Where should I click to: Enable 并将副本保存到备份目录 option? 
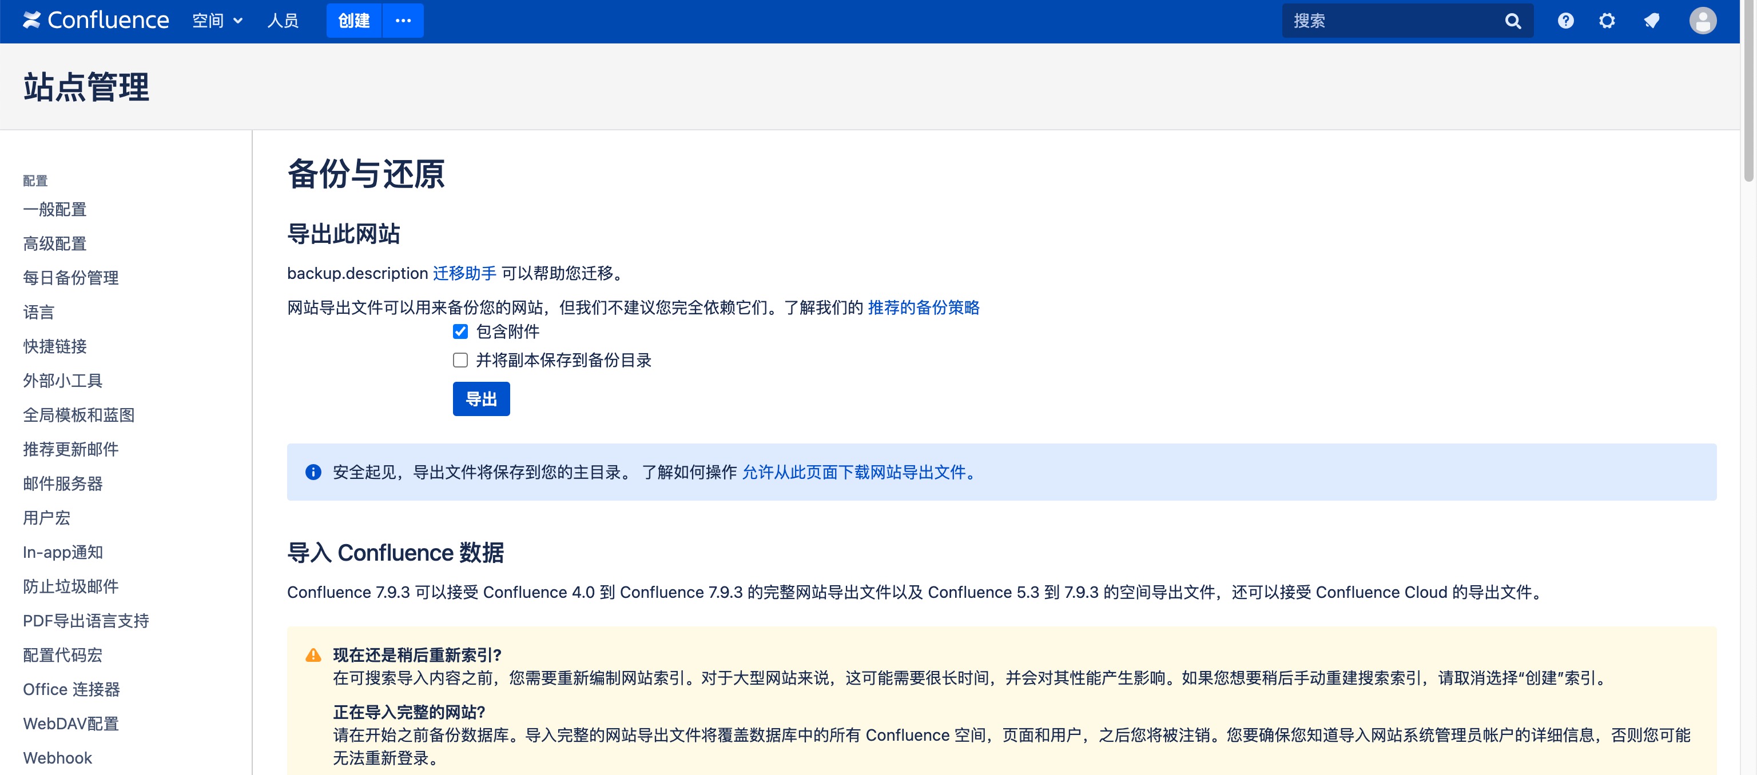[460, 360]
